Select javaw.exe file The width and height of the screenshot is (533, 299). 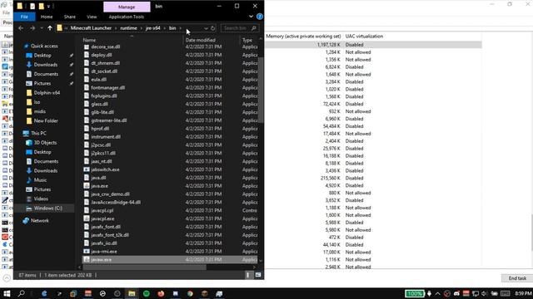(x=170, y=260)
